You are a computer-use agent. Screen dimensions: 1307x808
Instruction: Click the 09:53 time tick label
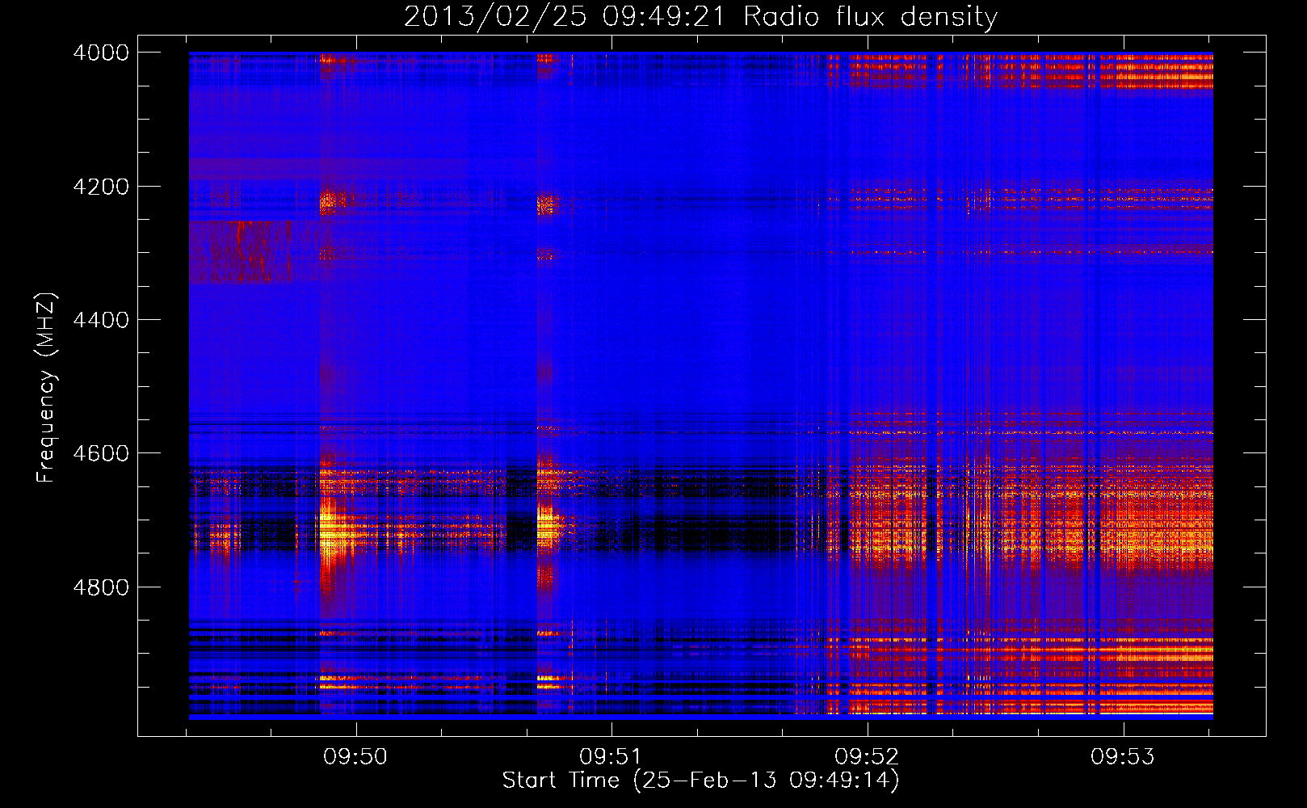(x=1123, y=757)
